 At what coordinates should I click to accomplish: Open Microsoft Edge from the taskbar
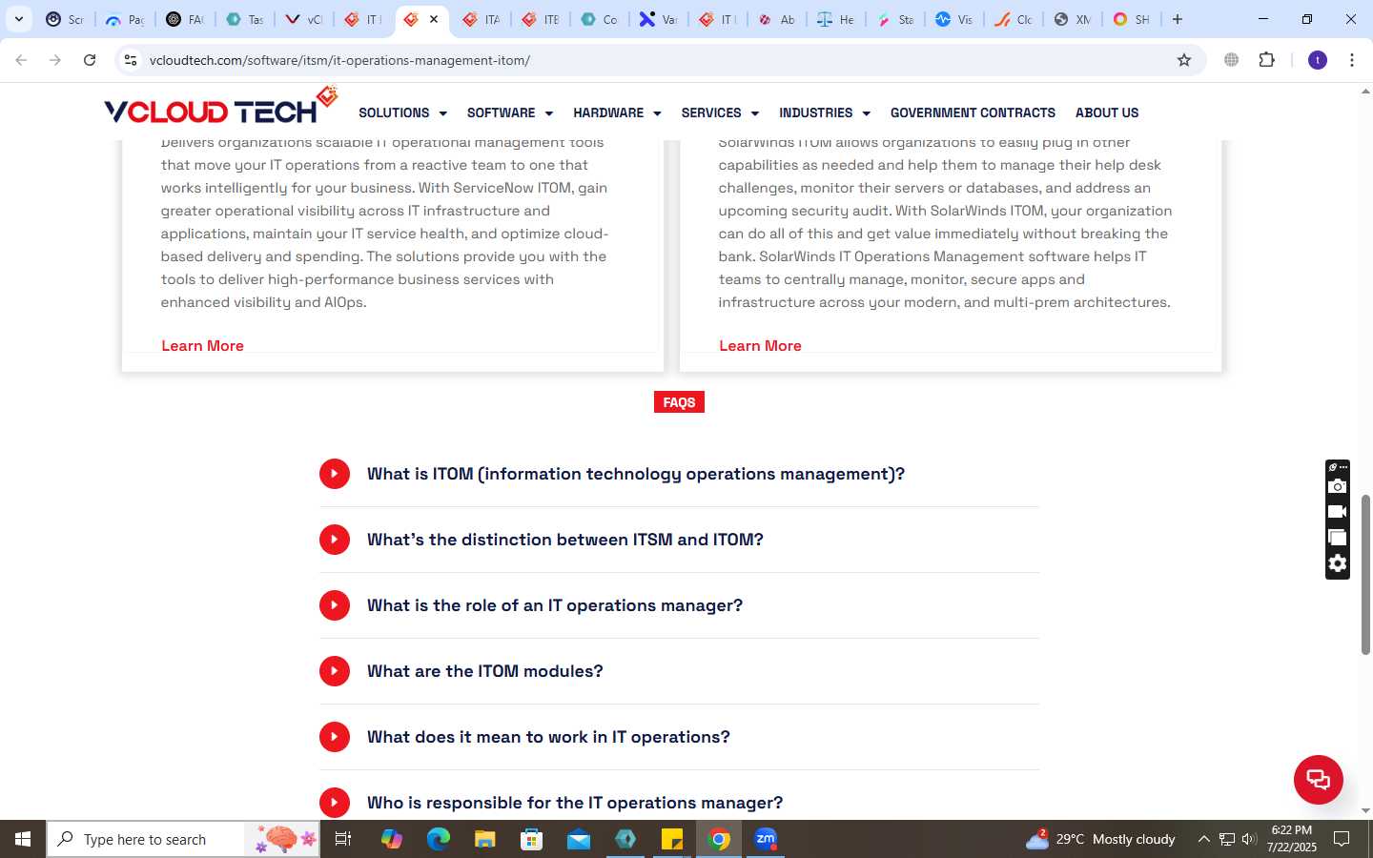tap(438, 839)
